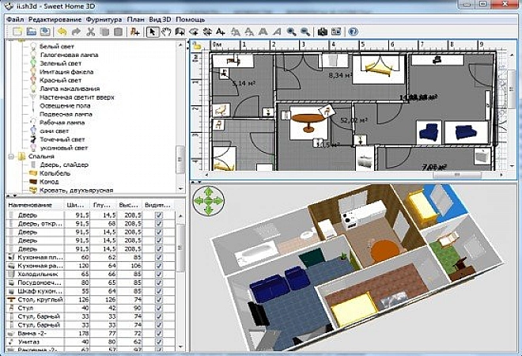
Task: Click the camera create photo icon
Action: [323, 32]
